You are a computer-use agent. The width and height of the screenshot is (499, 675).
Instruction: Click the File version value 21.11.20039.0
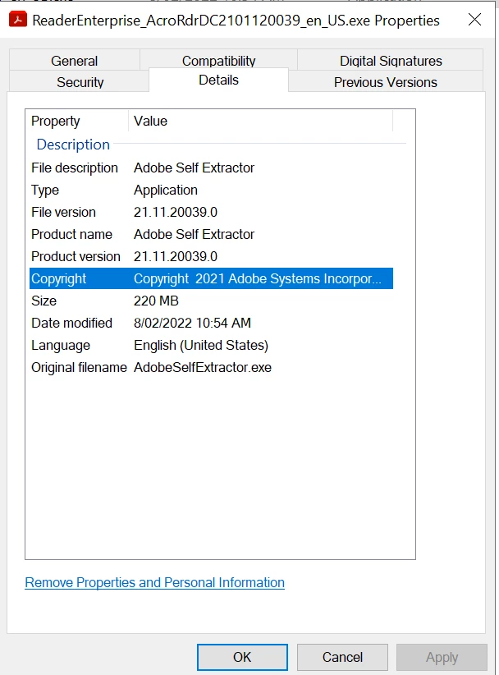[x=176, y=212]
